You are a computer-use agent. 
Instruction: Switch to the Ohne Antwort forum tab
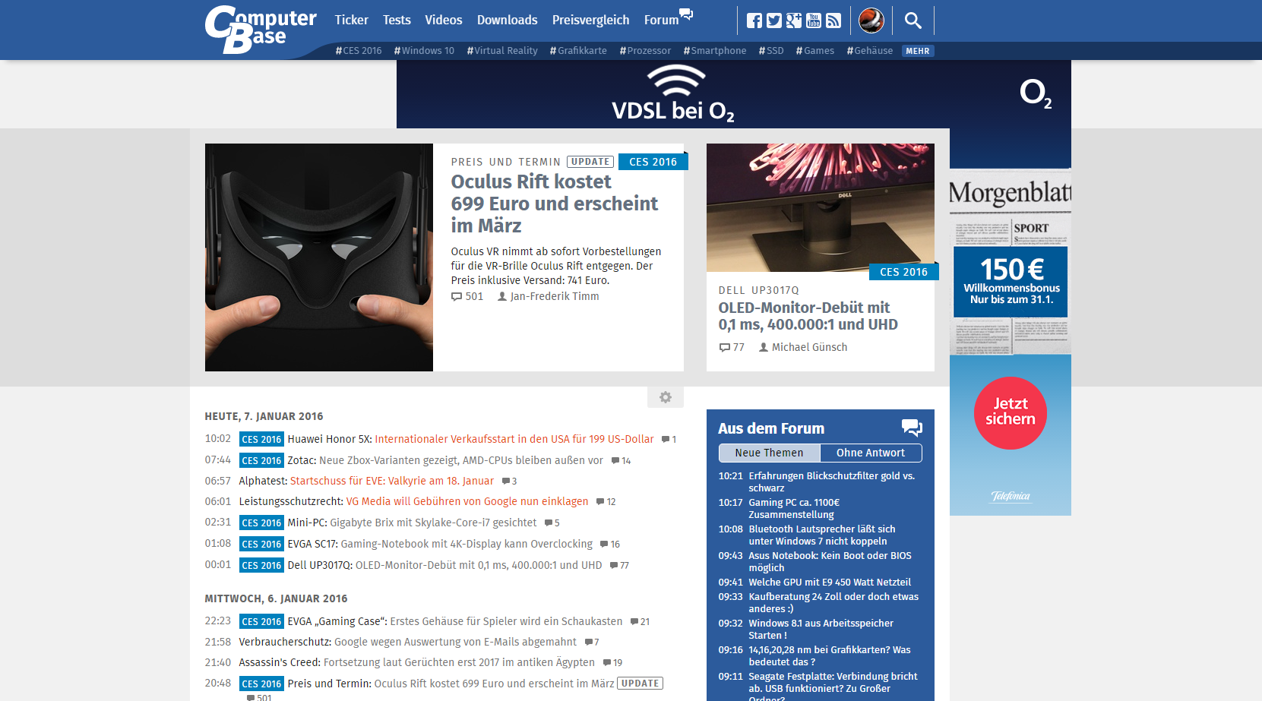tap(871, 453)
